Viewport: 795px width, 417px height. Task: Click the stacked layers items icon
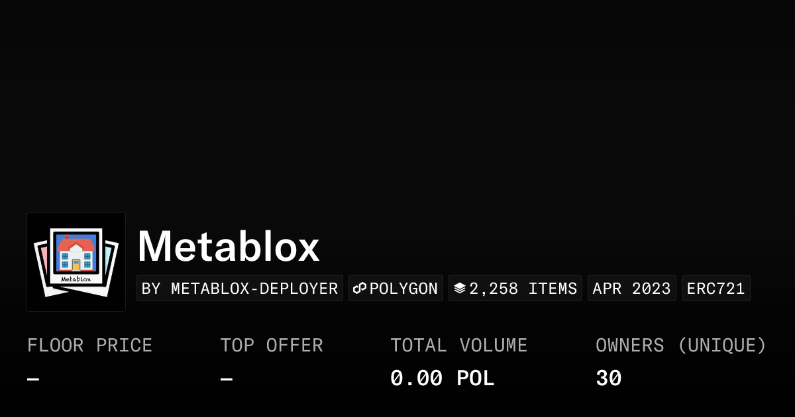point(460,289)
